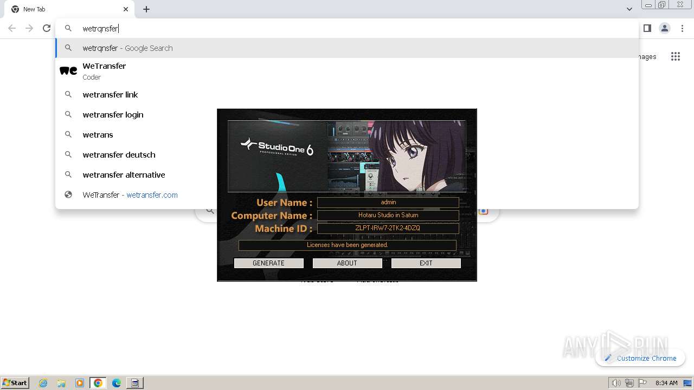694x390 pixels.
Task: Switch to Chrome in the taskbar
Action: pyautogui.click(x=98, y=383)
